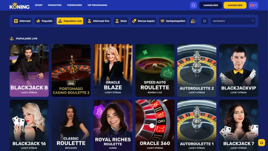The width and height of the screenshot is (268, 151).
Task: Click the Jackpotspellen diamond icon
Action: (162, 21)
